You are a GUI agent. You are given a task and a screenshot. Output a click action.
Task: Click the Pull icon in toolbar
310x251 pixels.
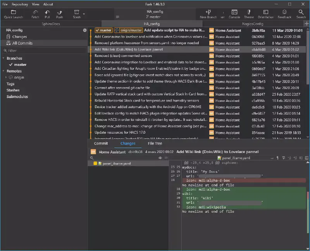click(47, 12)
